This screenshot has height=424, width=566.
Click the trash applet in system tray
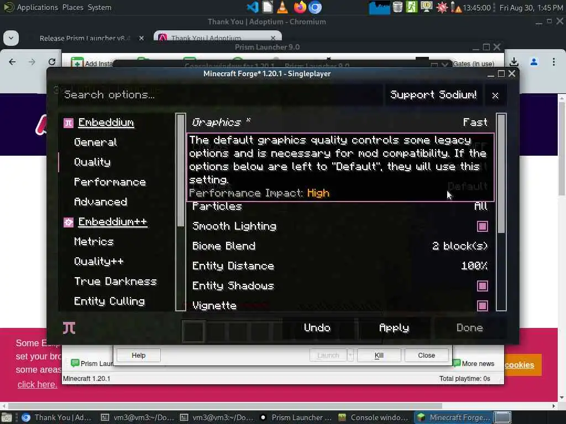397,7
